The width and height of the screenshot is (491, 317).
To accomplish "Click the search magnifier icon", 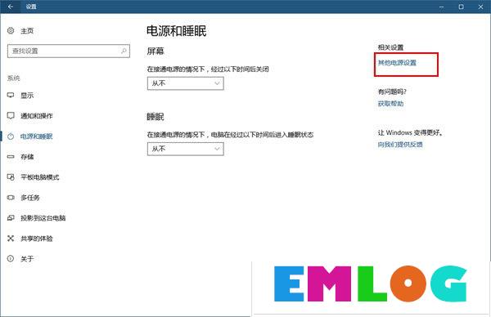I will (x=124, y=51).
